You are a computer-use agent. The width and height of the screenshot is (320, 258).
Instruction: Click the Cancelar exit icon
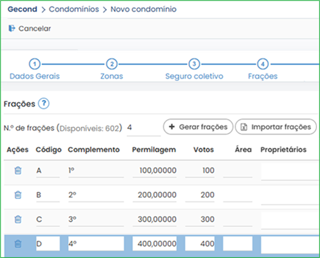pos(12,29)
